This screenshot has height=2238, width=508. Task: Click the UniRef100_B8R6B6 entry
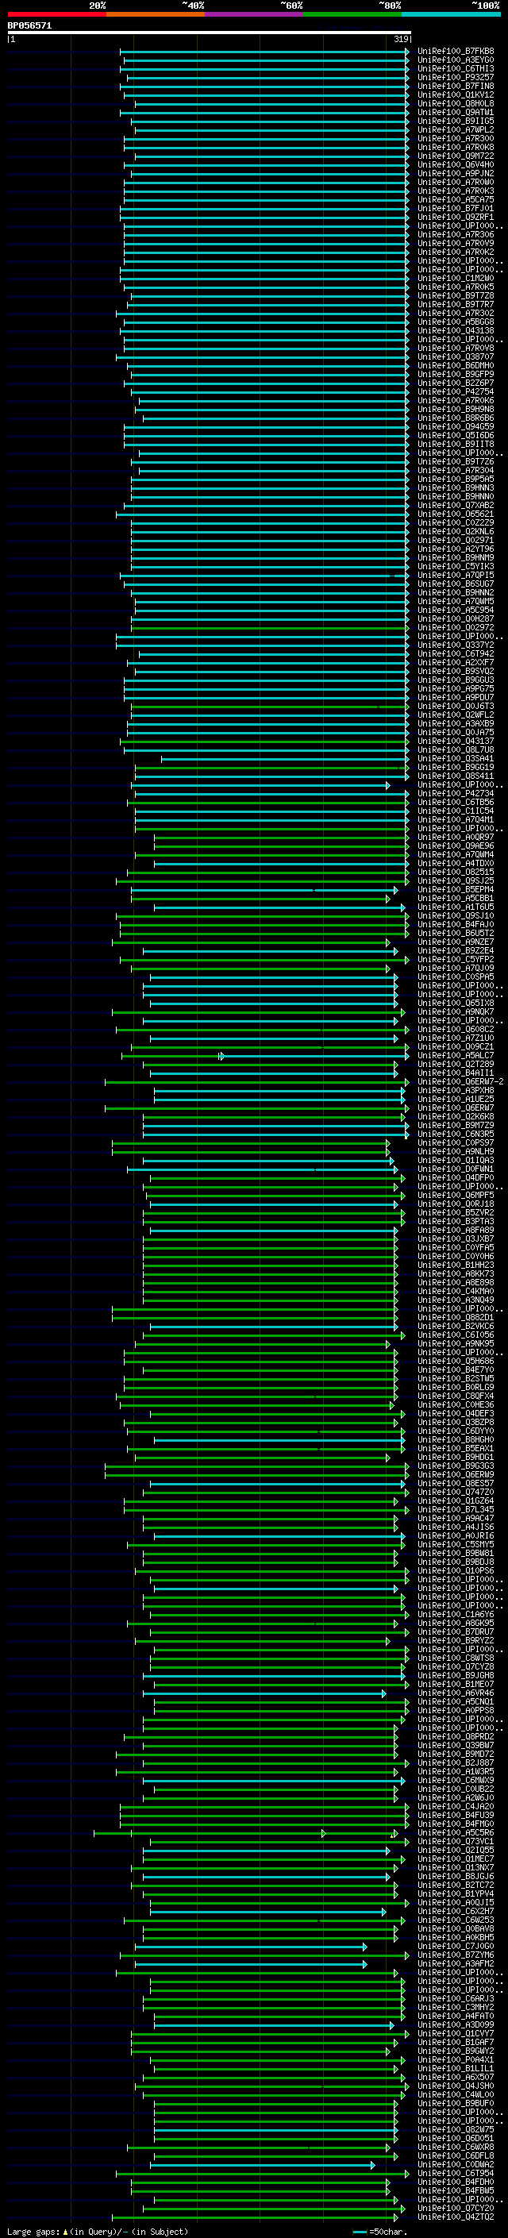coord(456,418)
